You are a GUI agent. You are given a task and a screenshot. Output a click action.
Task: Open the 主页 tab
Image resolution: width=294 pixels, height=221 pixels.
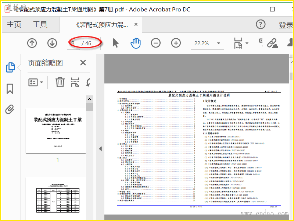tap(14, 24)
